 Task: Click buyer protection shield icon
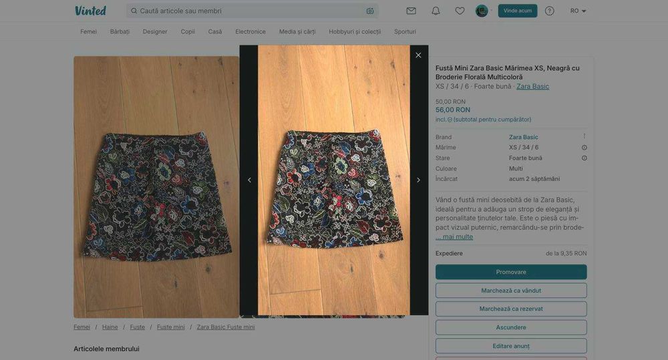450,120
